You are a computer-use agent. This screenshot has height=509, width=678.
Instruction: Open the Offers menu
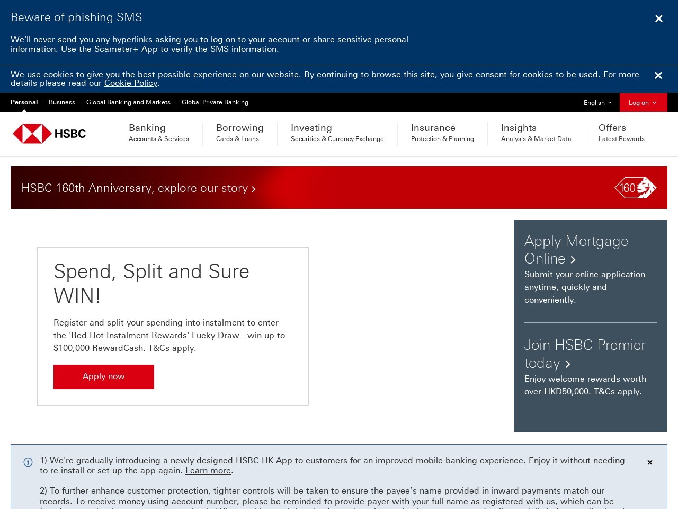[621, 133]
